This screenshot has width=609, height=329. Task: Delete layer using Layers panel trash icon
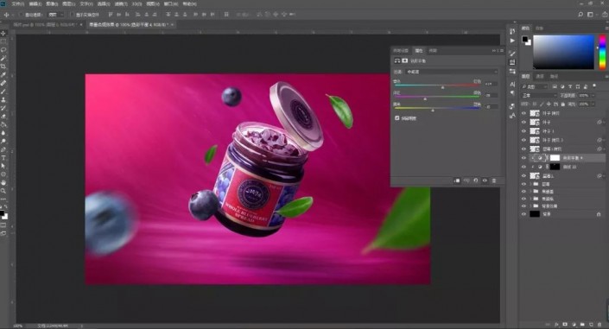pyautogui.click(x=599, y=325)
